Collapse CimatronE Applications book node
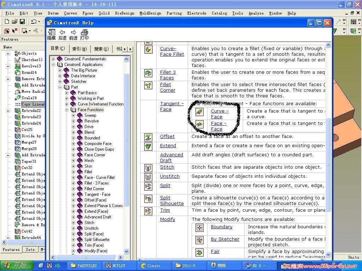 pos(53,65)
